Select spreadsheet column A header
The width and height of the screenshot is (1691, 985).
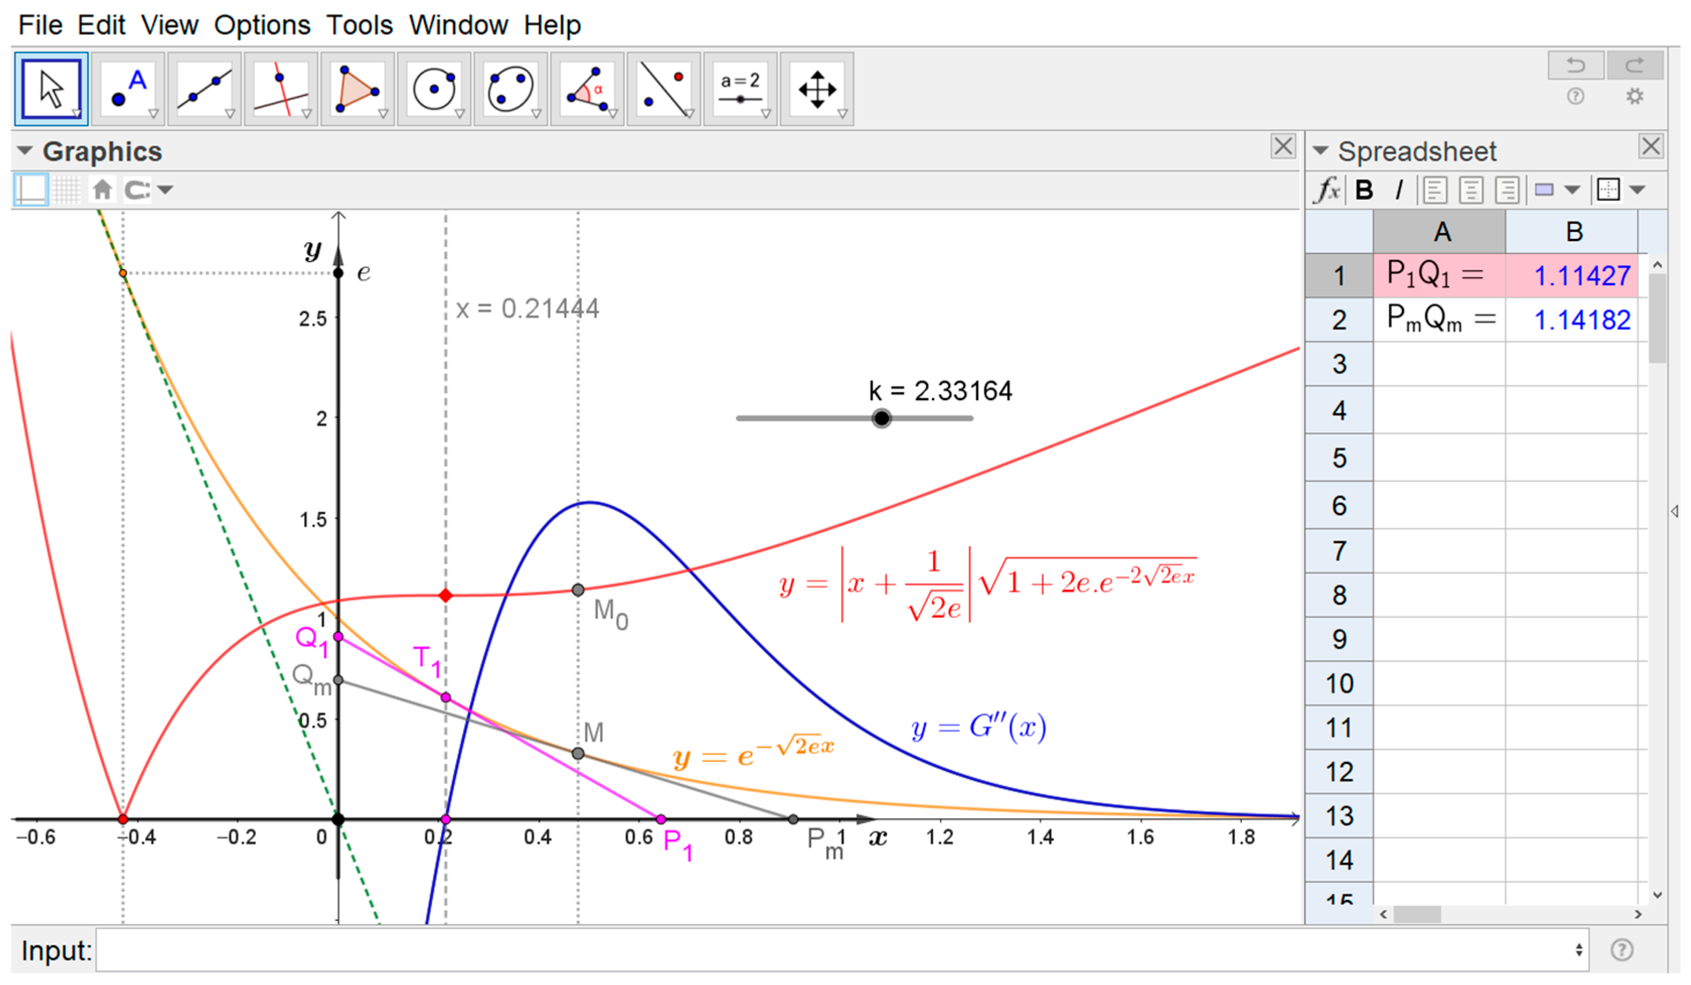pyautogui.click(x=1440, y=231)
